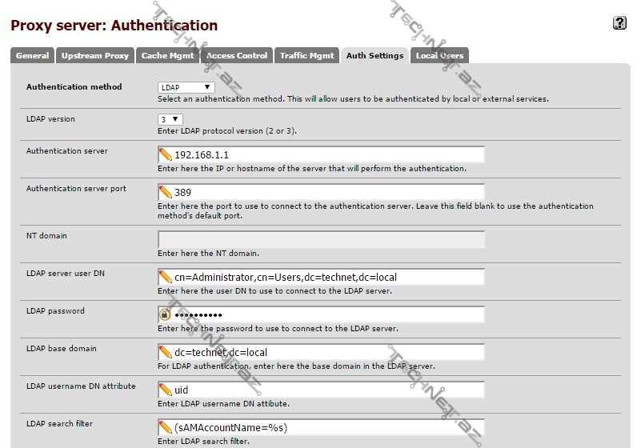Screen dimensions: 641x448
Task: Click pencil icon in LDAP base domain field
Action: pos(166,352)
